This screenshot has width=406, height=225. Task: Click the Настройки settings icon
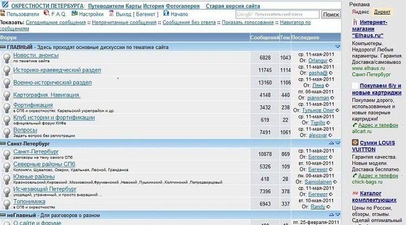pos(74,15)
